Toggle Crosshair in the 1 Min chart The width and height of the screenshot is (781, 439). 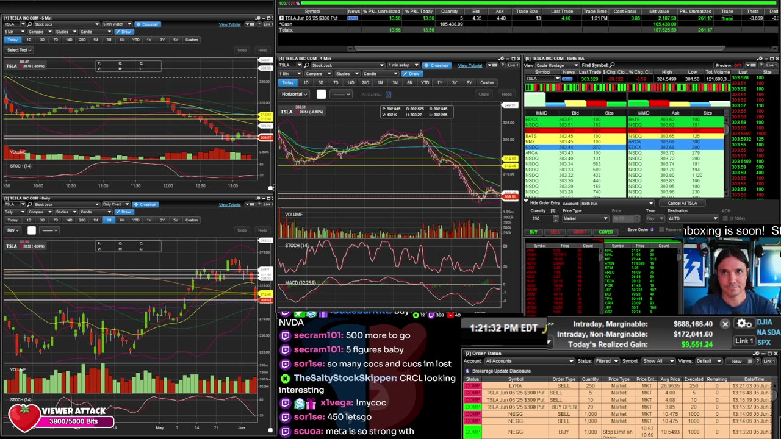[436, 65]
